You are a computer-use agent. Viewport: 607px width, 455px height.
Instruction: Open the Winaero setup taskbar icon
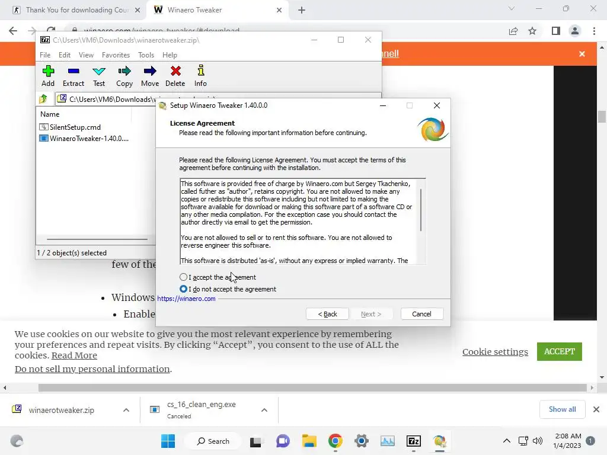click(x=439, y=441)
